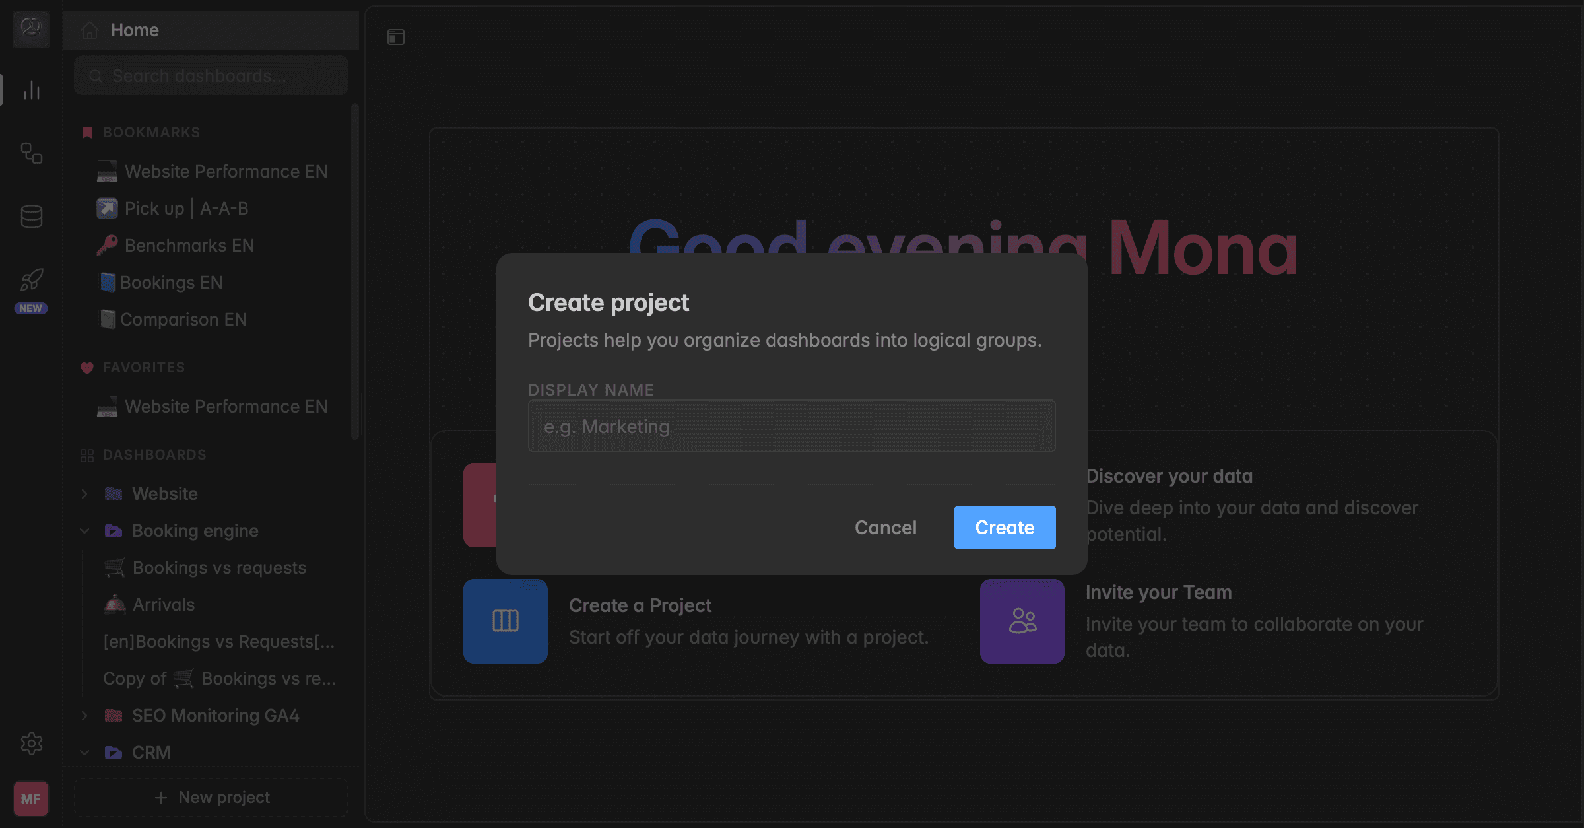Open [en]Bookings vs Requests dashboard
Screen dimensions: 1584x828
tap(220, 642)
